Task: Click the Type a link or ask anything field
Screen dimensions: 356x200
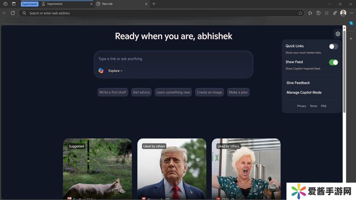Action: click(x=173, y=59)
